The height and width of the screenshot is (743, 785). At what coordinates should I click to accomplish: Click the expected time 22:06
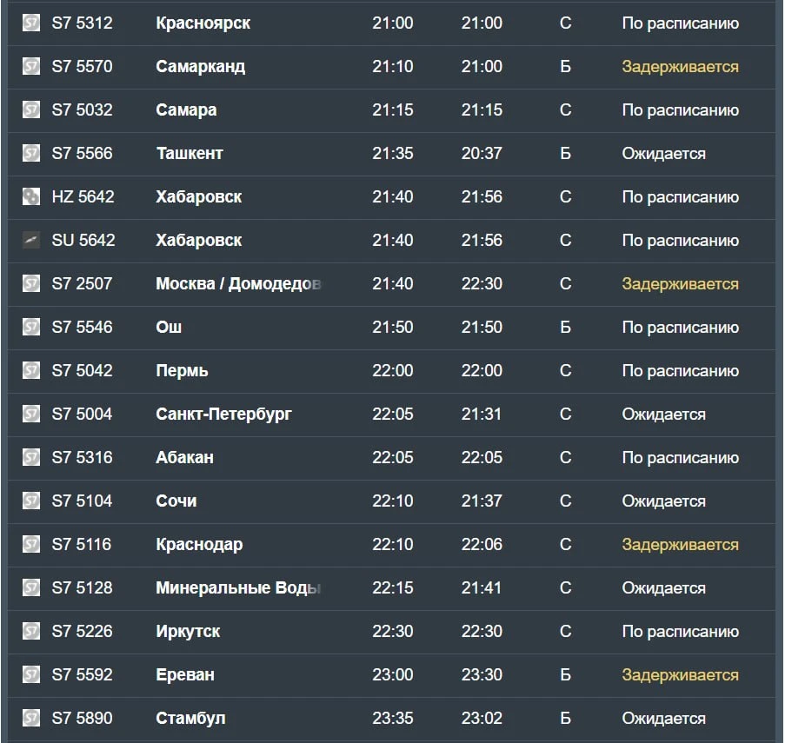coord(482,544)
